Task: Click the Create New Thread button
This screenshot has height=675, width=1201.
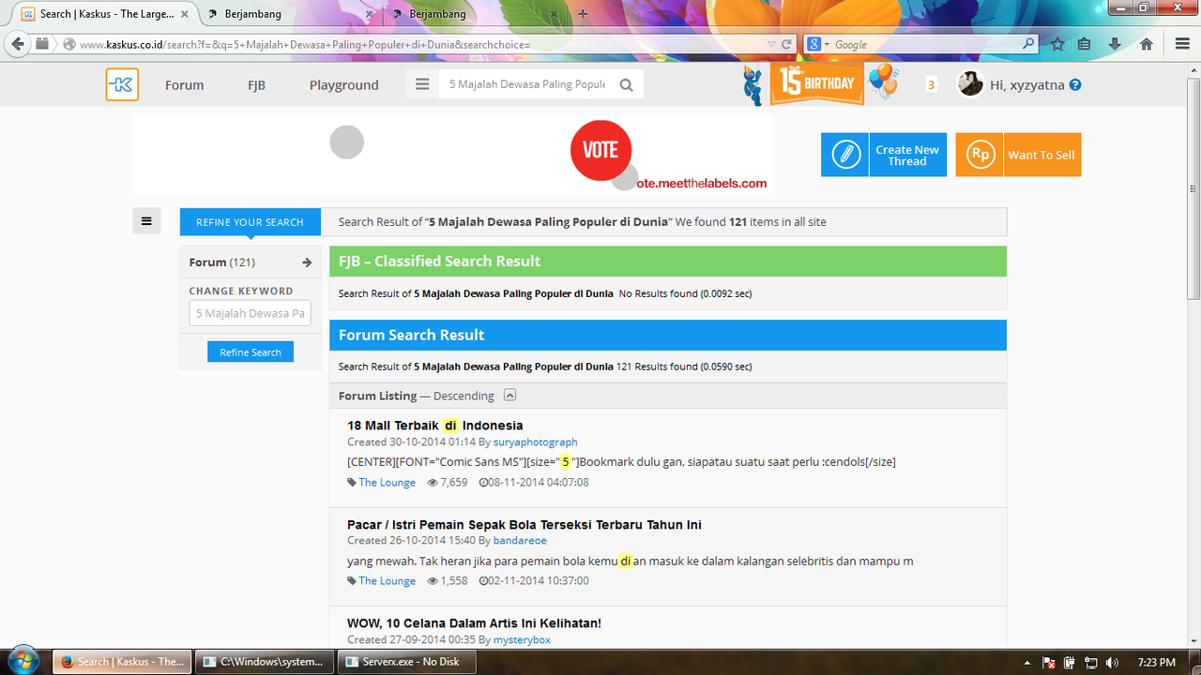Action: coord(884,155)
